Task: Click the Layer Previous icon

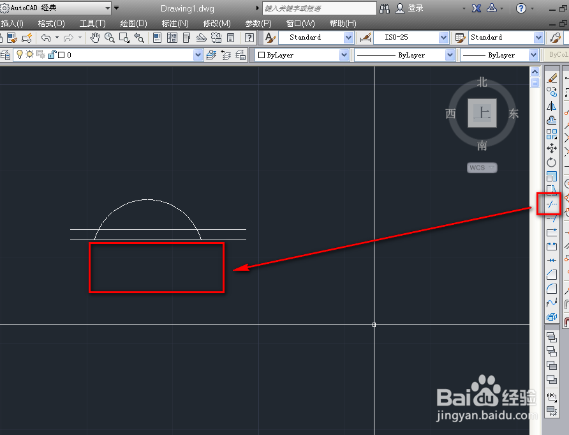Action: pyautogui.click(x=226, y=55)
